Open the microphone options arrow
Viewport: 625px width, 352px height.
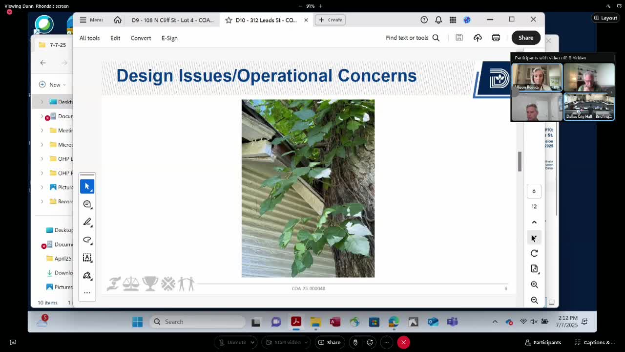[x=252, y=342]
